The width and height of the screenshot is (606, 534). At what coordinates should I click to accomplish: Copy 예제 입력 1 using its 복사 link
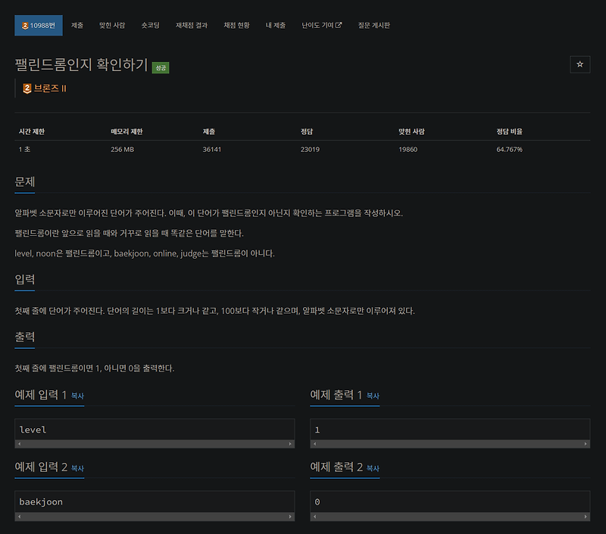pyautogui.click(x=76, y=396)
